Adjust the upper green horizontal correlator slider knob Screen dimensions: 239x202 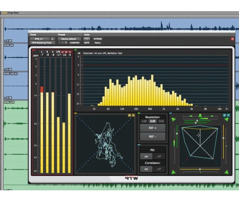click(198, 121)
